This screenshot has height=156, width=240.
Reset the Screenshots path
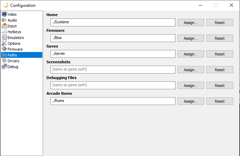click(x=220, y=70)
